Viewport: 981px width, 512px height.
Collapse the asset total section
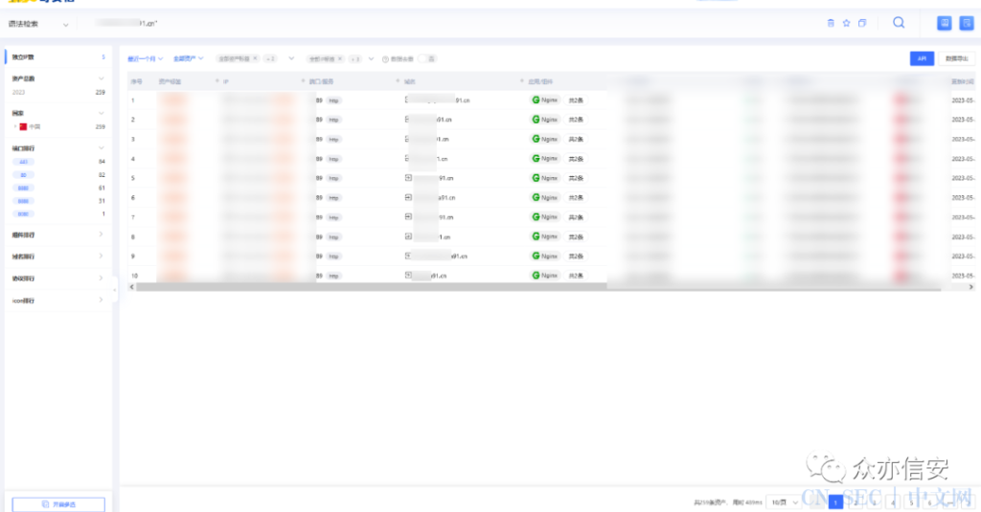(x=101, y=78)
